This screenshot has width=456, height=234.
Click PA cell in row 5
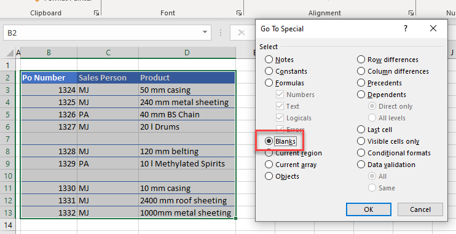point(108,114)
